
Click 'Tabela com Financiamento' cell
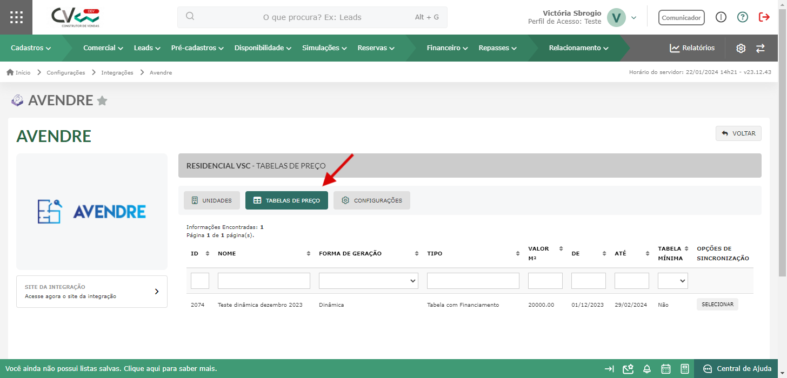pos(463,305)
